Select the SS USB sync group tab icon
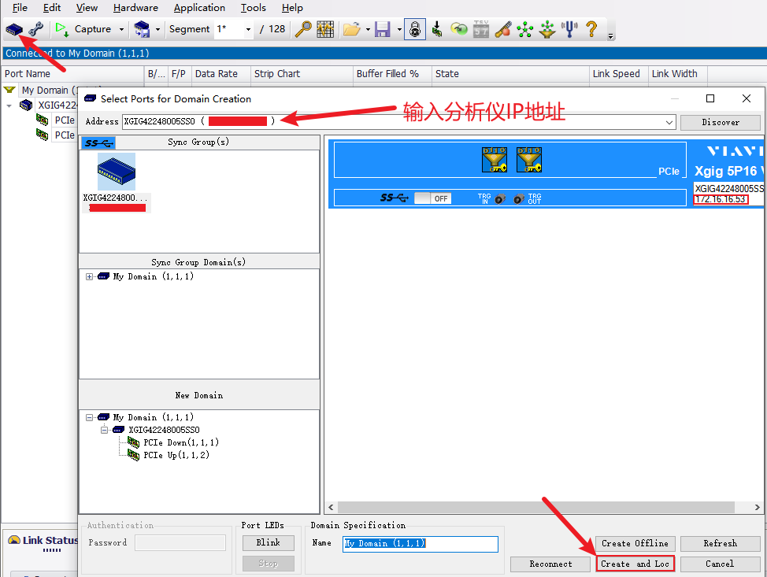767x577 pixels. (98, 142)
